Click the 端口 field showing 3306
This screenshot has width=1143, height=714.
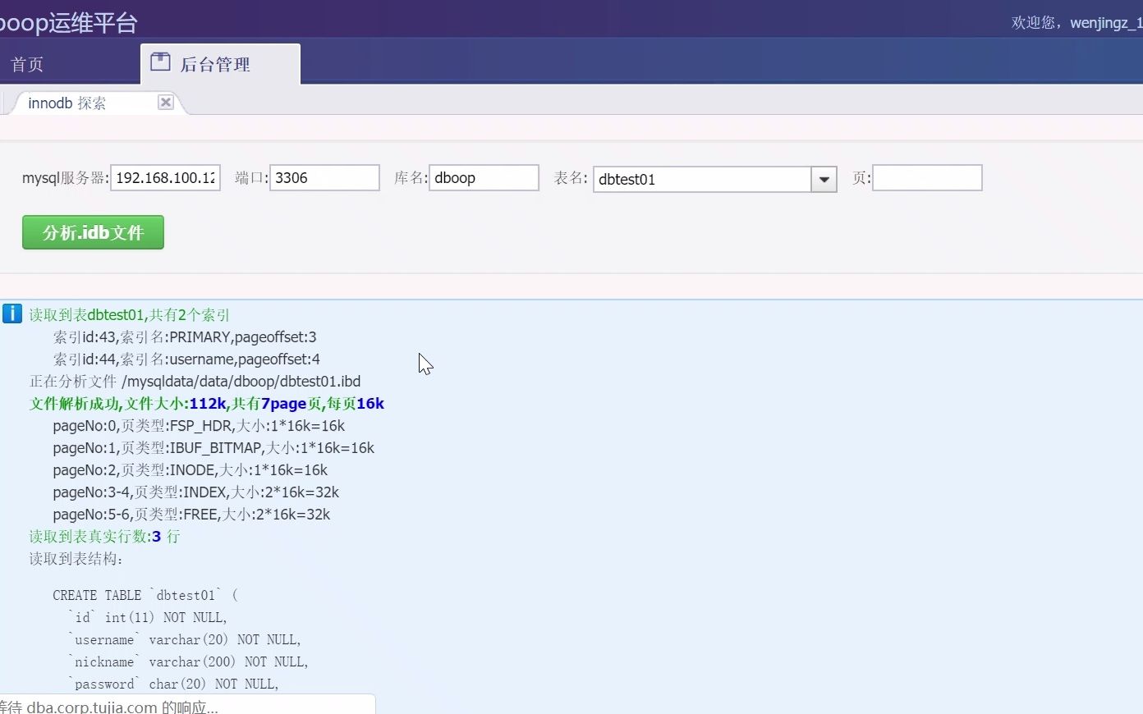pyautogui.click(x=324, y=177)
